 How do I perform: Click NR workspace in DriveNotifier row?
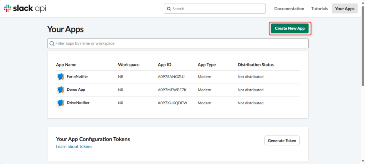coord(120,103)
